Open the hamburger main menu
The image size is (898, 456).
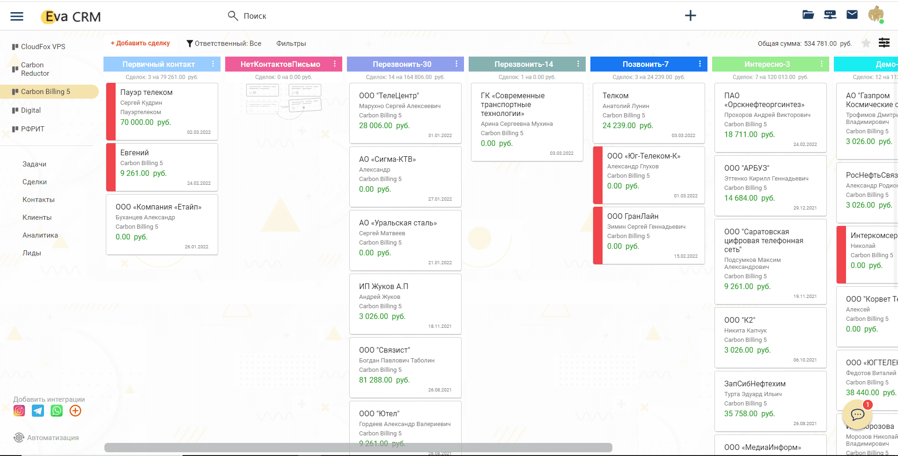coord(17,16)
